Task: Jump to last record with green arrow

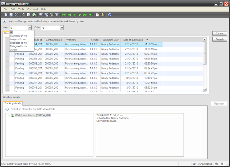Action: 90,15
